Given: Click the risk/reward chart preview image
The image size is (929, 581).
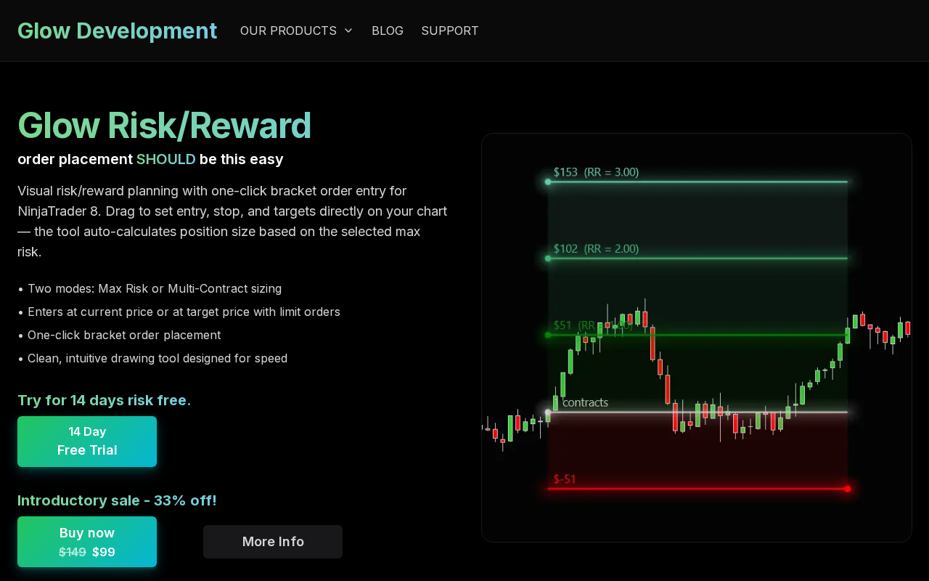Looking at the screenshot, I should (x=697, y=338).
